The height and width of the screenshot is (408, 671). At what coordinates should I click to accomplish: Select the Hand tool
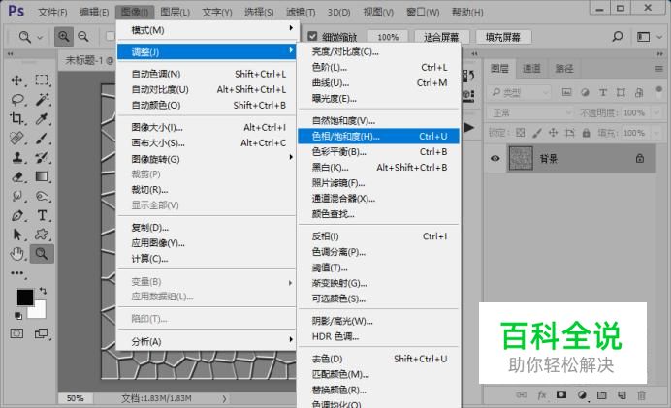click(17, 254)
